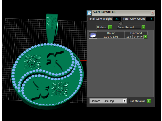
Task: Click the GEM REPORTER title bar text
Action: [x=105, y=12]
